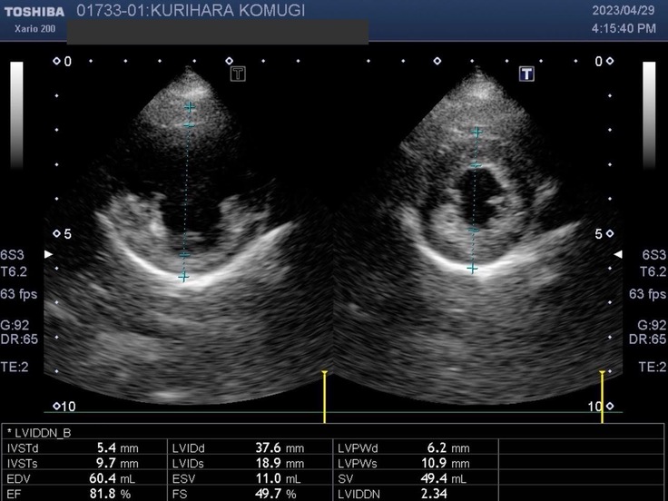The width and height of the screenshot is (668, 501).
Task: Click the left yellow cine marker line
Action: coord(324,397)
